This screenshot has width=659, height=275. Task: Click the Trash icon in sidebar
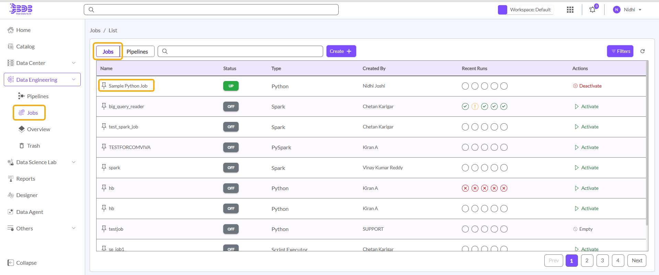[22, 146]
